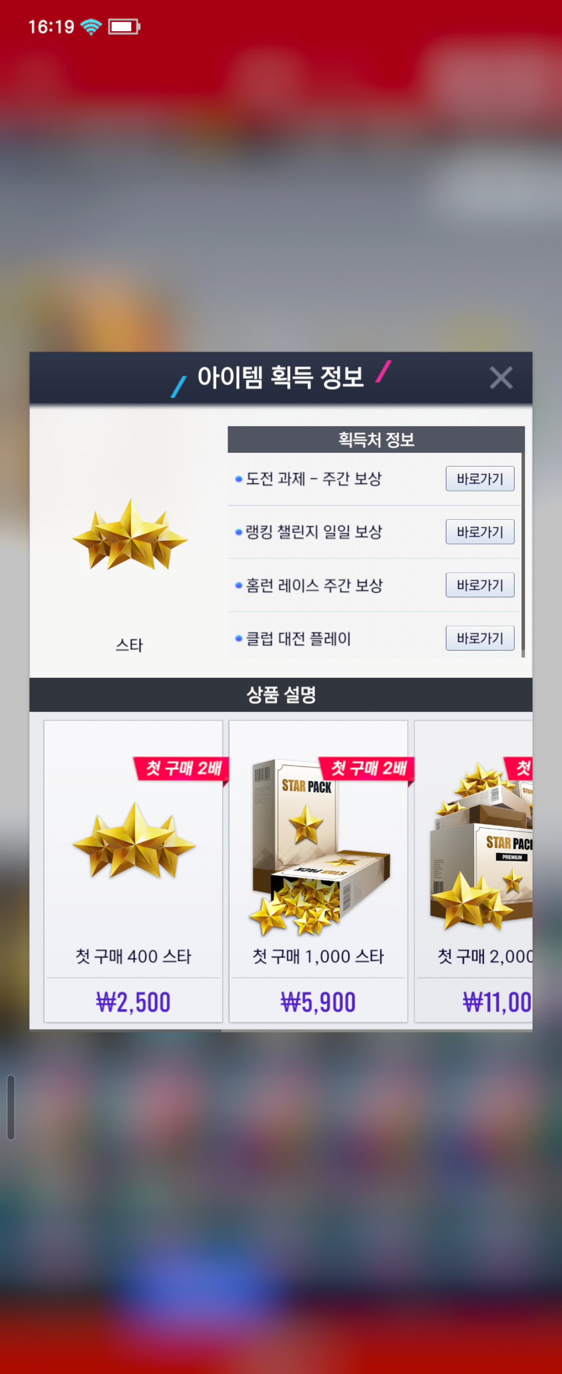The image size is (562, 1374).
Task: Click the 획득처 정보 list header
Action: coord(376,439)
